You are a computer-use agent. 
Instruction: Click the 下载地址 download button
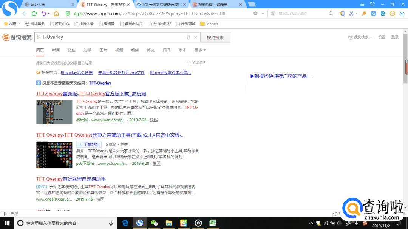[x=89, y=144]
